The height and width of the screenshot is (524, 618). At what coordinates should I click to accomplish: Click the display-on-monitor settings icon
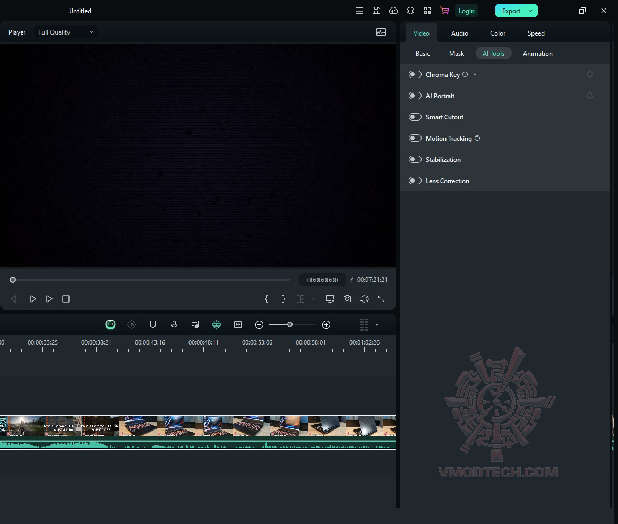(330, 299)
